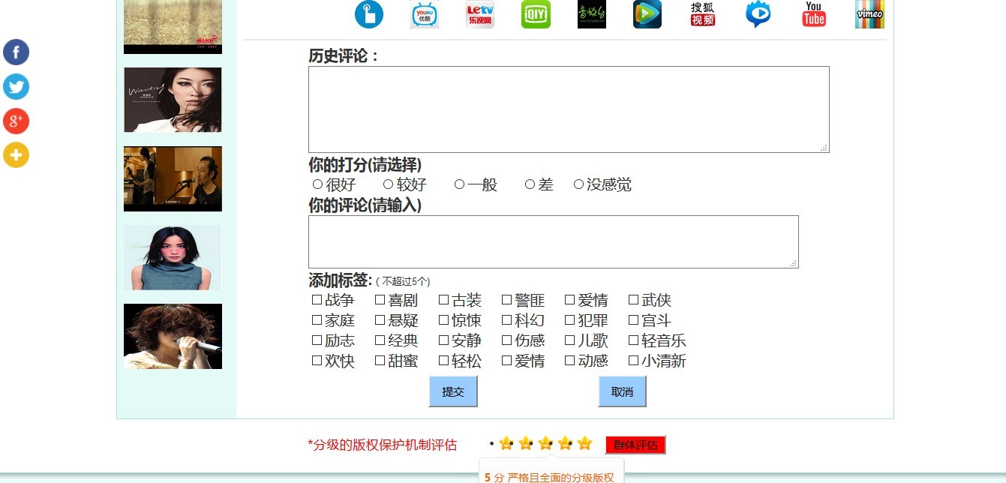Open the golden field video thumbnail
1006x483 pixels.
click(x=173, y=27)
